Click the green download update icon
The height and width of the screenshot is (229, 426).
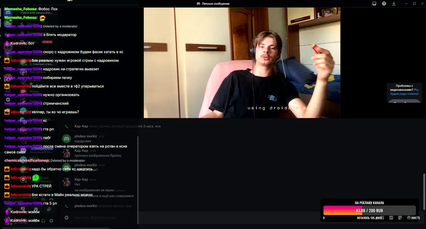[x=394, y=3]
